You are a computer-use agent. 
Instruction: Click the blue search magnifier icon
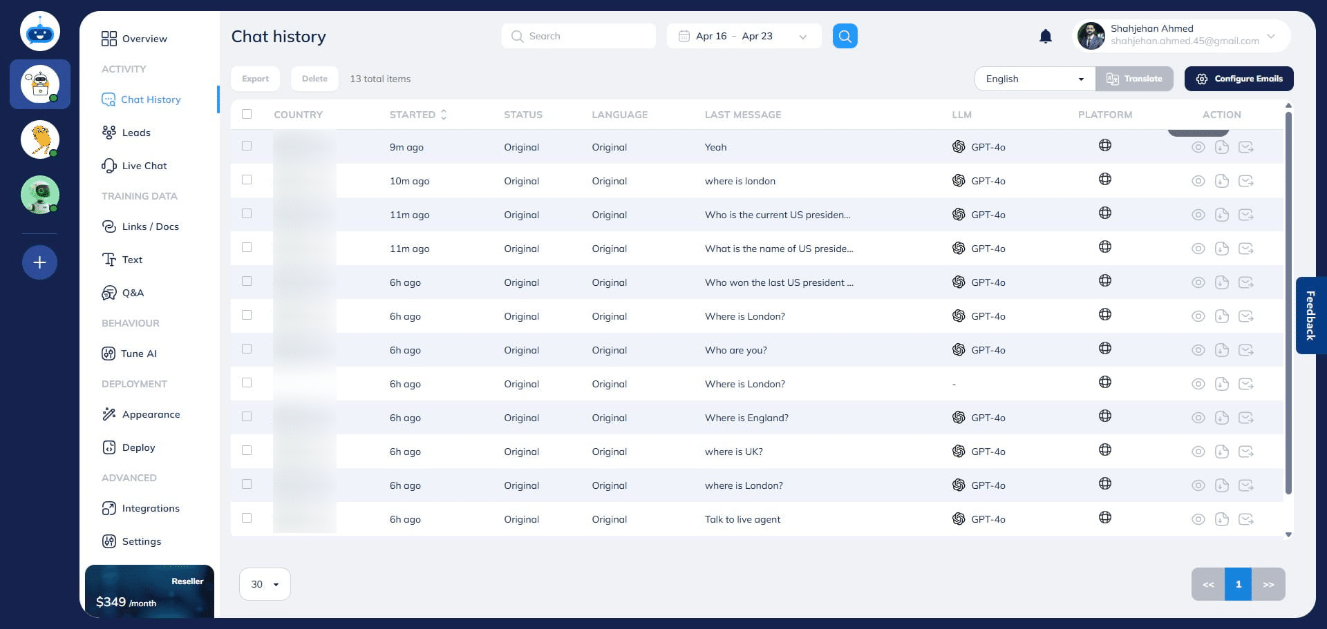click(845, 36)
